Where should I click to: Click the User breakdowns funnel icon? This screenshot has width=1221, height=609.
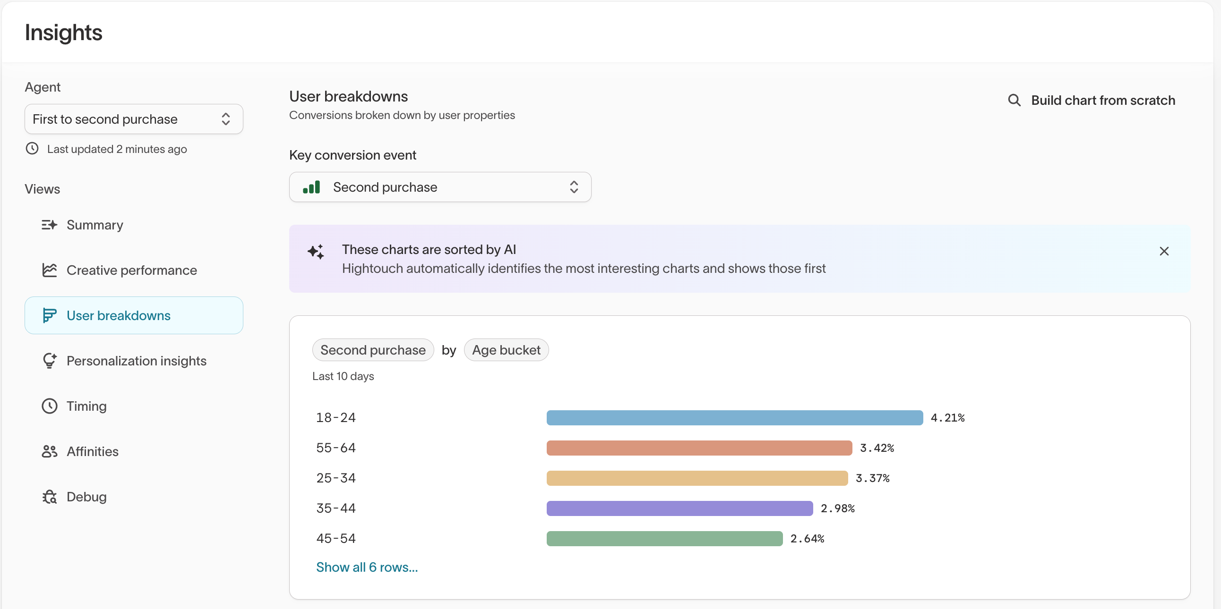click(49, 315)
